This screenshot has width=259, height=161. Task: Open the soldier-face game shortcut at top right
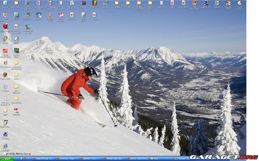click(x=228, y=3)
